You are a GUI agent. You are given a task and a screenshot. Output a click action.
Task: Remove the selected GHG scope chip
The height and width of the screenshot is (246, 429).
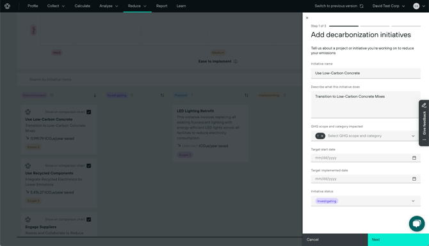(322, 136)
